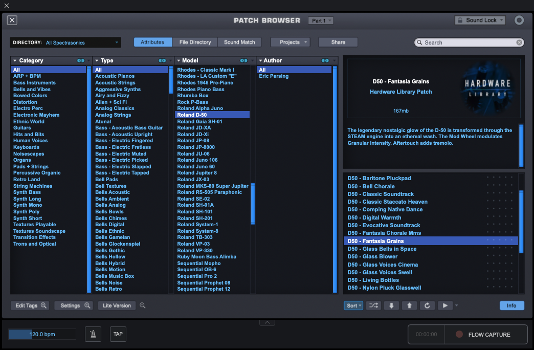This screenshot has height=350, width=534.
Task: Open the Sort dropdown
Action: [353, 305]
